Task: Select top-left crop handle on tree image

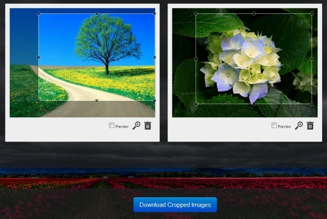Action: click(x=38, y=13)
